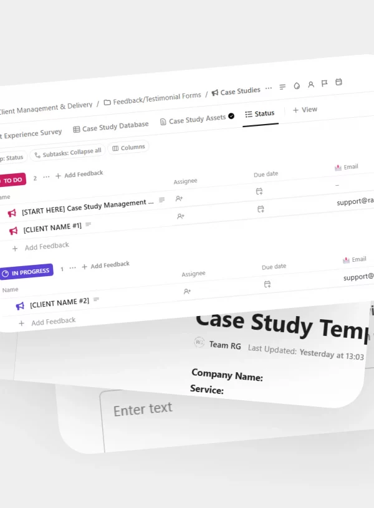Click Assignee column header in IN PROGRESS group
374x508 pixels.
point(193,274)
